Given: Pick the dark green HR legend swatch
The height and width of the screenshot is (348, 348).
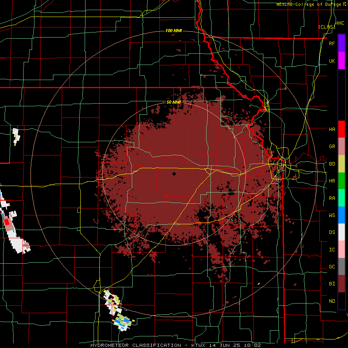Looking at the screenshot, I should tap(341, 181).
